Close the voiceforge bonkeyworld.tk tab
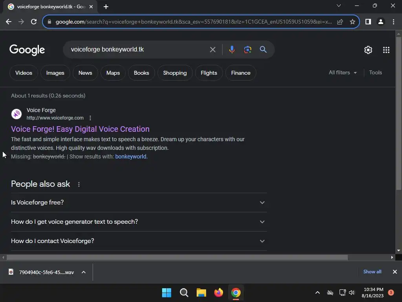402x302 pixels. coord(91,7)
